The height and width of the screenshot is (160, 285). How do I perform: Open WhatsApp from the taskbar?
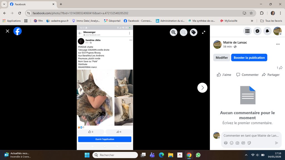click(x=198, y=155)
